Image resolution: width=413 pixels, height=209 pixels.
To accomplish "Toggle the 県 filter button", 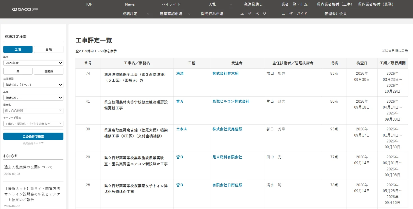I will [x=18, y=71].
